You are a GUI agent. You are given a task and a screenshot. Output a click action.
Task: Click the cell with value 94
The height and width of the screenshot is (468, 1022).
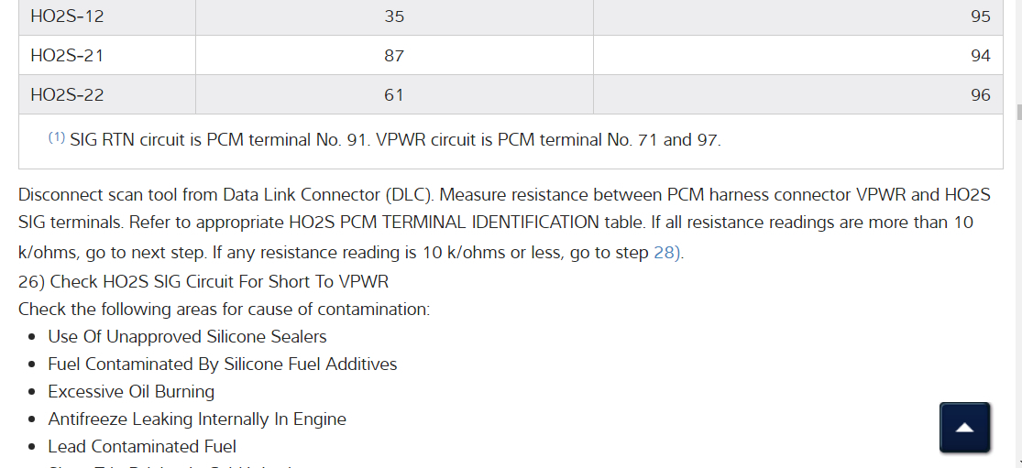pyautogui.click(x=980, y=56)
